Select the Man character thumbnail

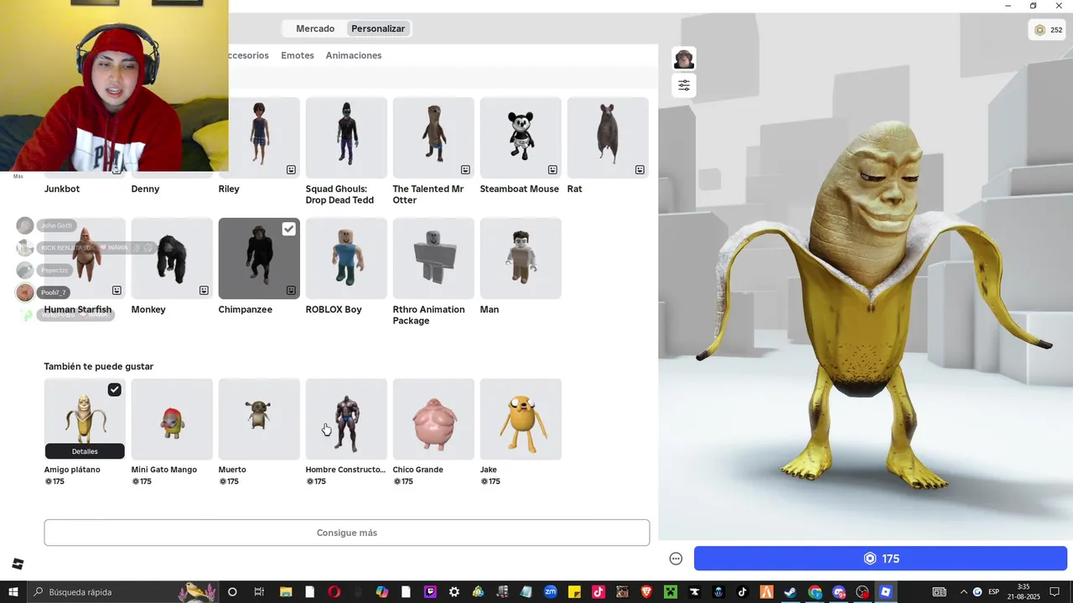[x=521, y=258]
